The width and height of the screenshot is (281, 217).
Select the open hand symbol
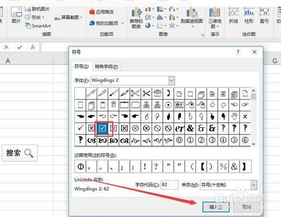[x=234, y=116]
